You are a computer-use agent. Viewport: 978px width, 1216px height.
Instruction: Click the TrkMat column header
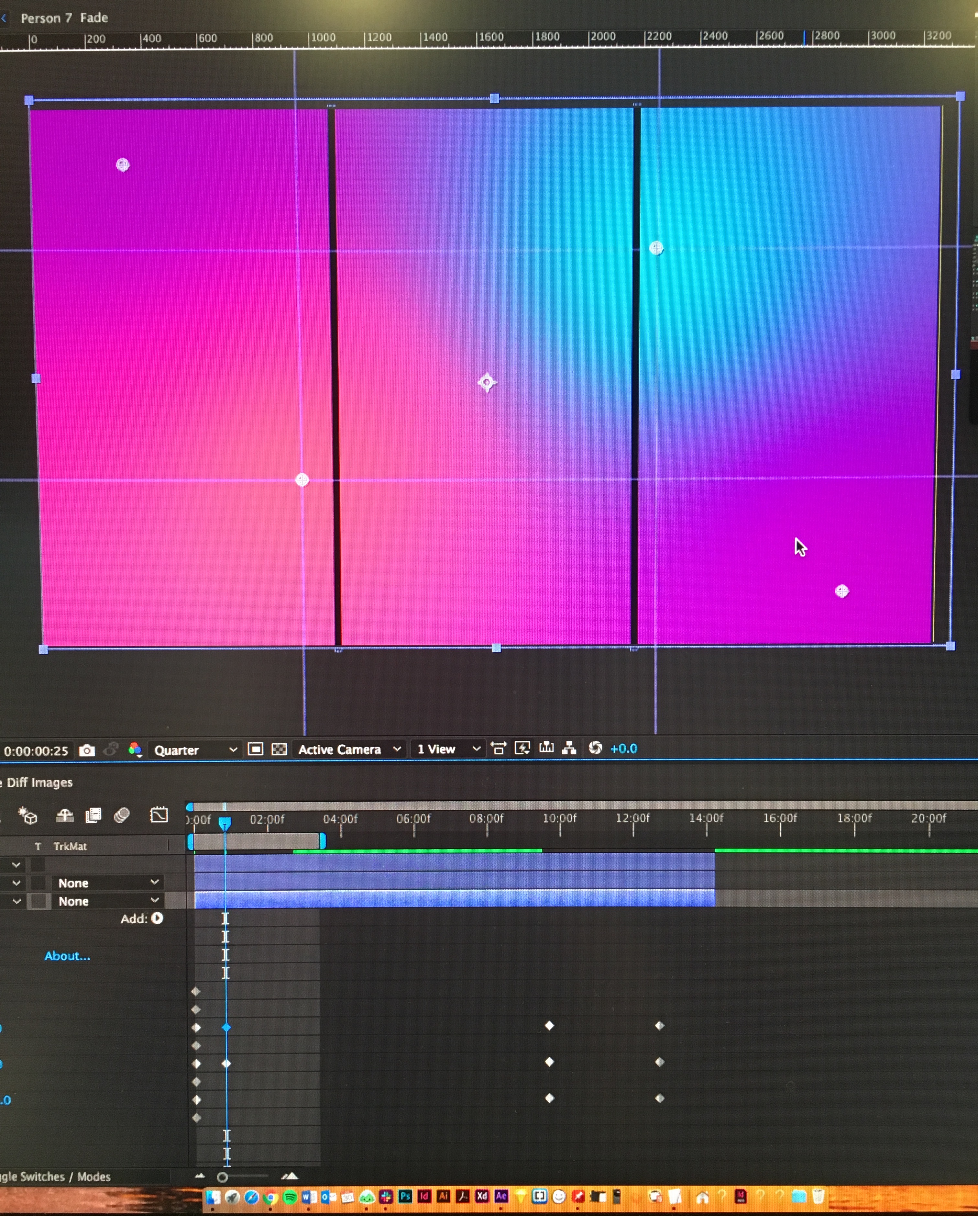(x=70, y=846)
